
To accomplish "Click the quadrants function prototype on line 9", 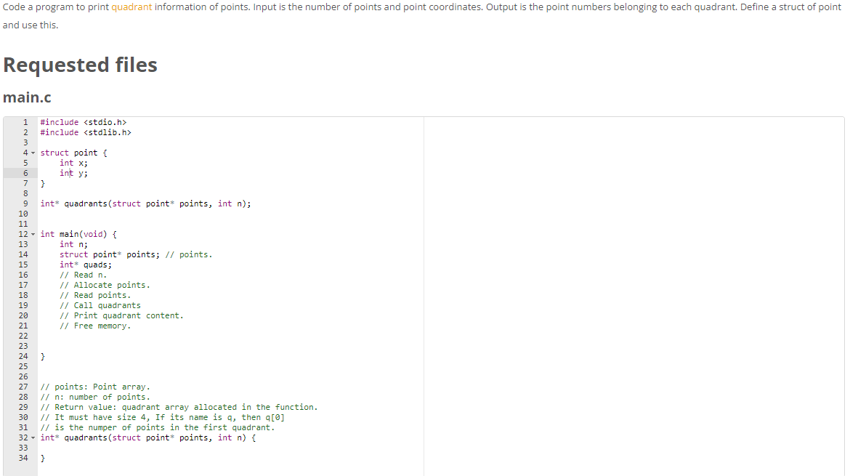I will 145,203.
